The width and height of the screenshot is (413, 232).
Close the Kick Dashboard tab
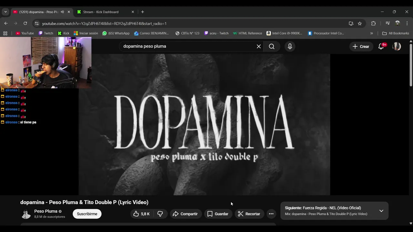pos(133,12)
